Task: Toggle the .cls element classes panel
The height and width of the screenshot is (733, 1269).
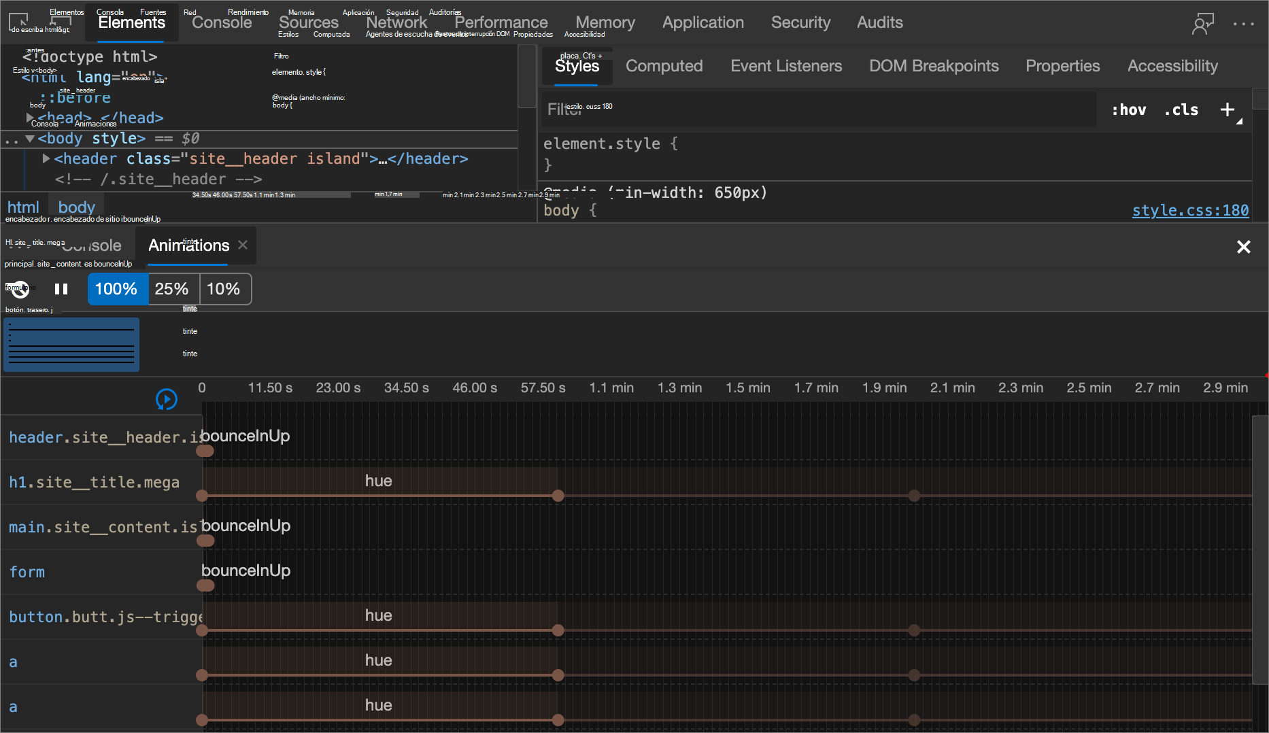Action: pyautogui.click(x=1181, y=109)
